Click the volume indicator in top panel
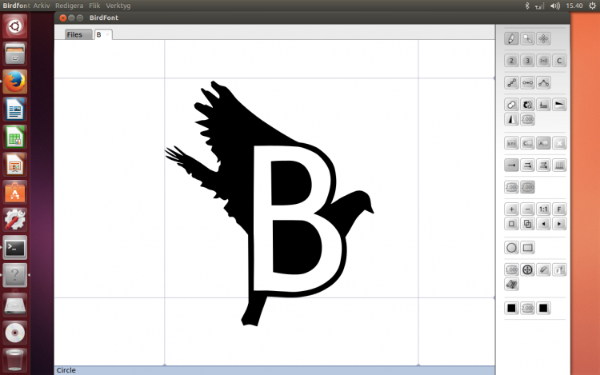Screen dimensions: 600x375 (x=555, y=6)
